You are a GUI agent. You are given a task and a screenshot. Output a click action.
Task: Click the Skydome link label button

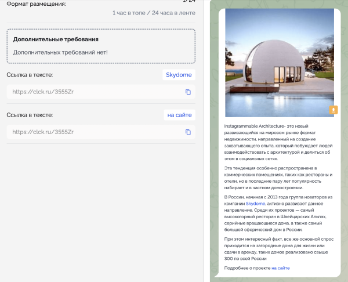[x=179, y=75]
